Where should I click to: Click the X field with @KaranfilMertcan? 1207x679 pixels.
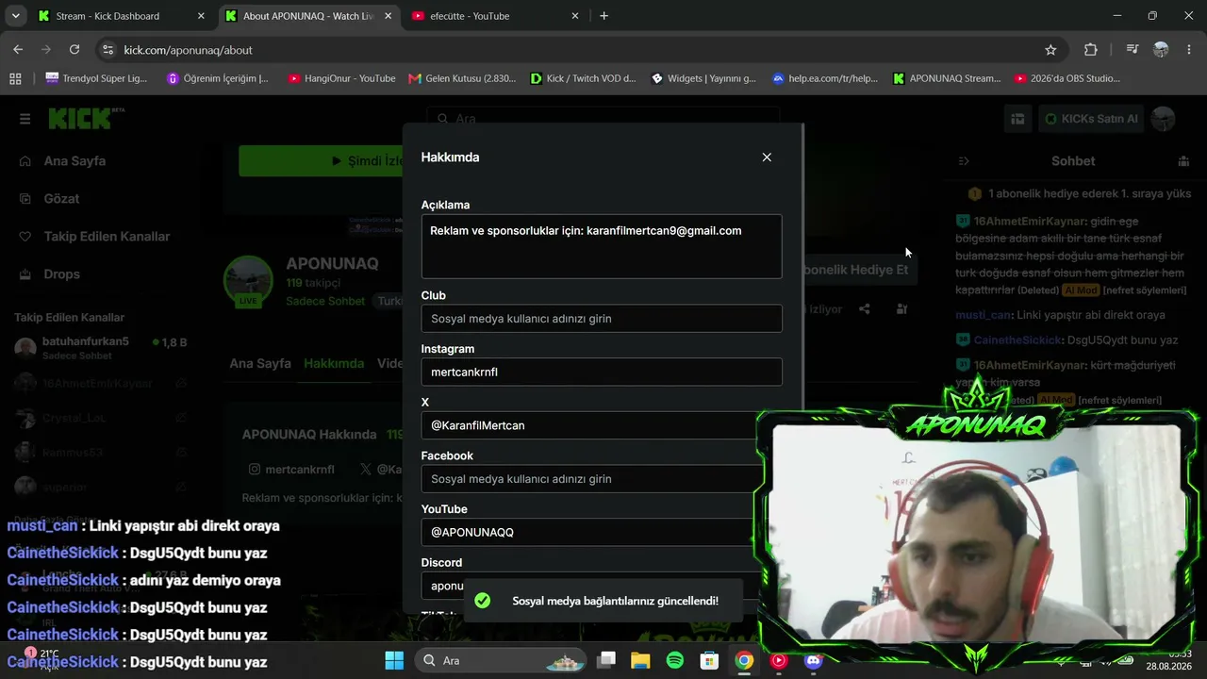(x=602, y=425)
